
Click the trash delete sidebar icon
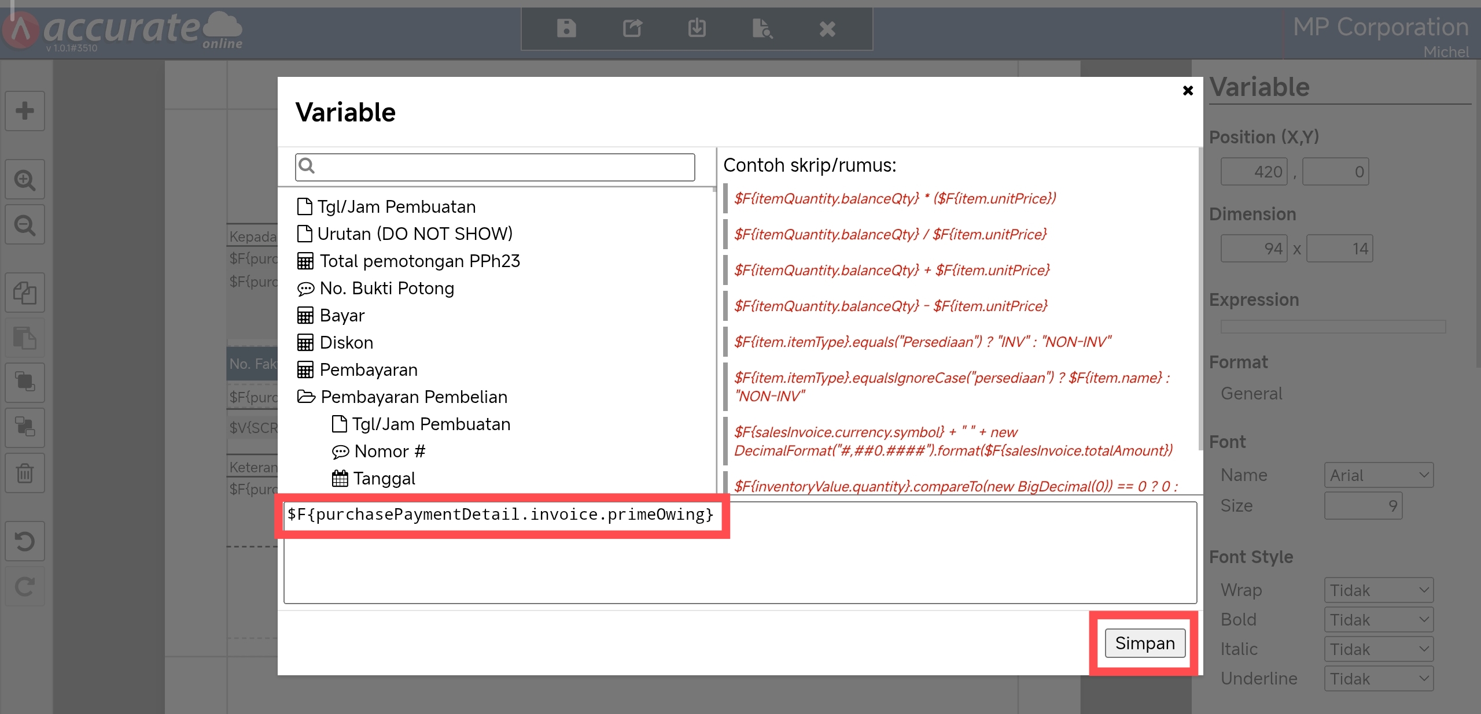tap(25, 473)
